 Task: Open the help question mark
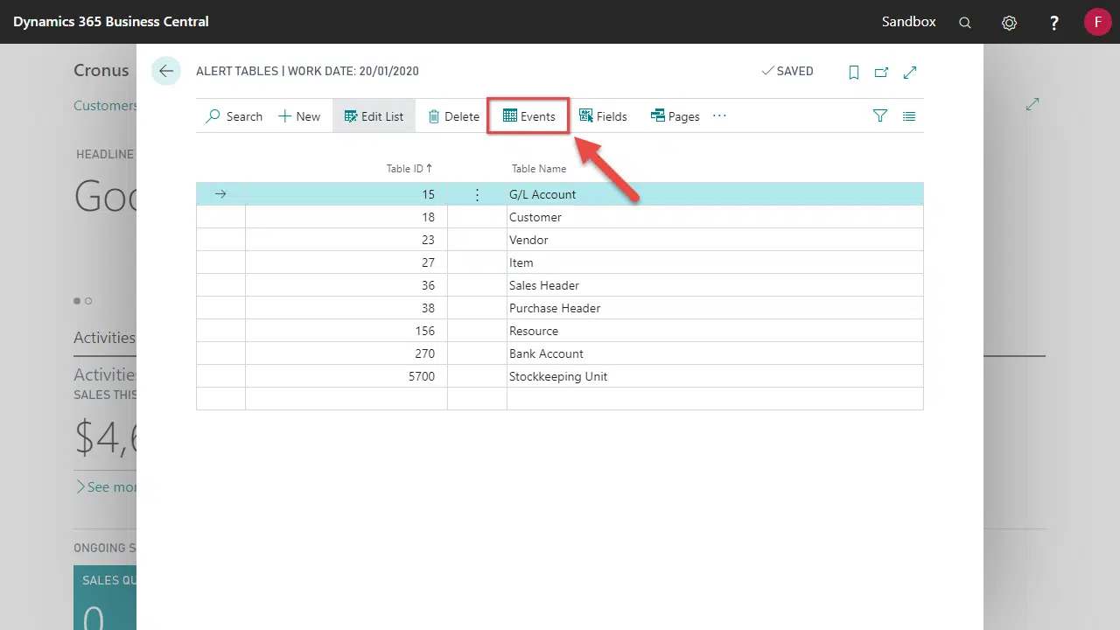pos(1054,23)
